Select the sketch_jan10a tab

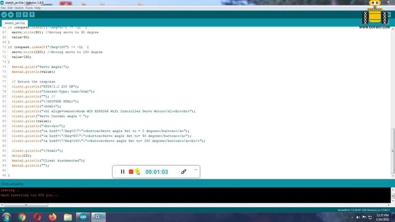click(x=15, y=23)
